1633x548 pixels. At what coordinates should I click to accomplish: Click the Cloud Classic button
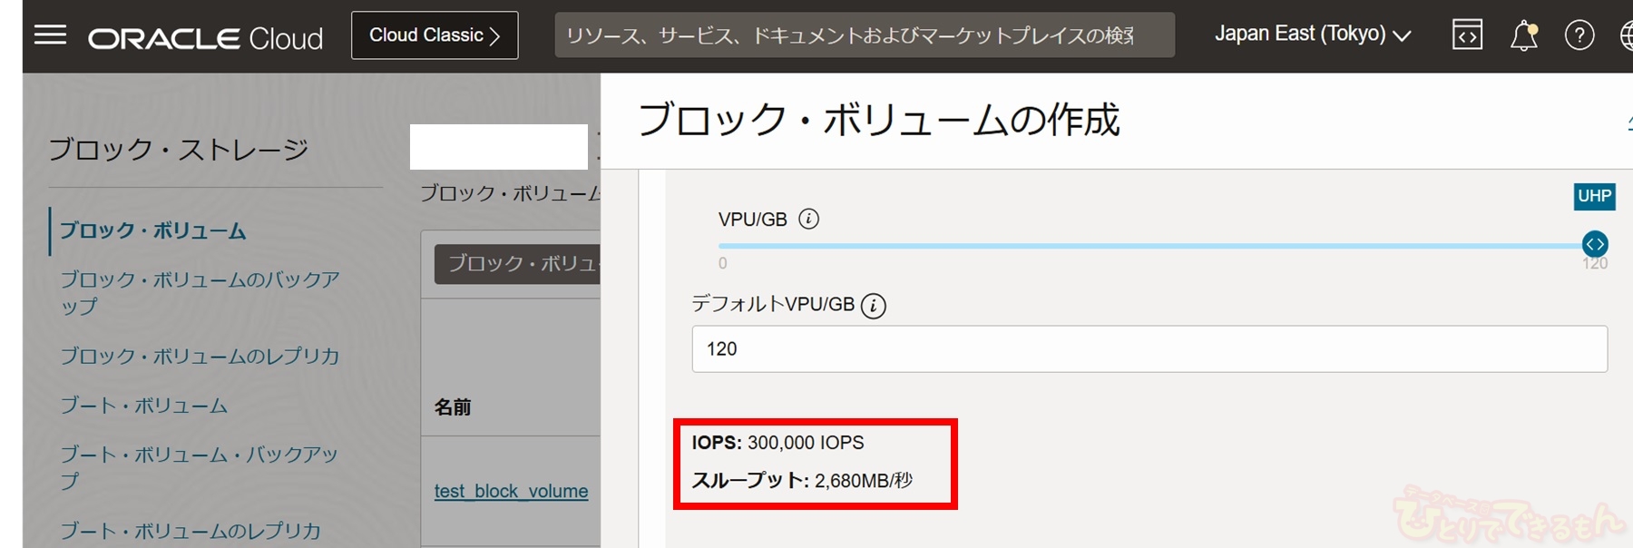click(x=435, y=35)
